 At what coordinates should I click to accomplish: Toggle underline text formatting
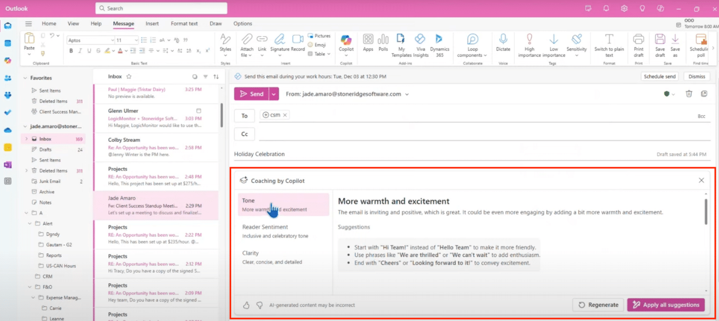click(x=88, y=51)
